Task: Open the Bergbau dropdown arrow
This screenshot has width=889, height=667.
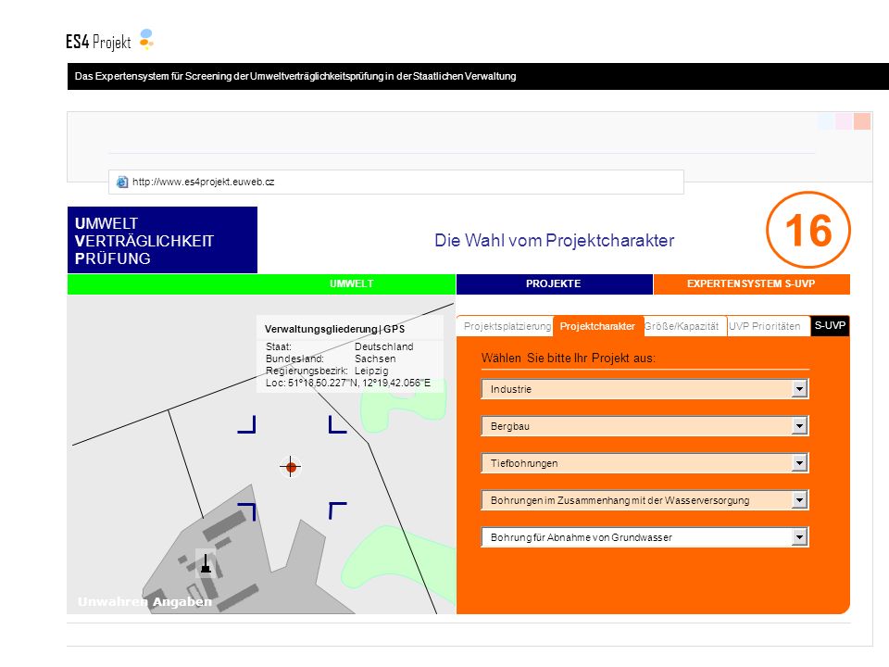Action: pos(799,426)
